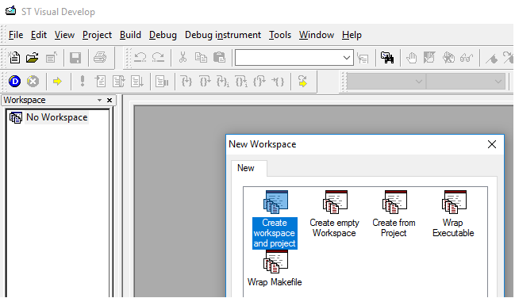Image resolution: width=515 pixels, height=298 pixels.
Task: Select the Create workspace and project icon
Action: tap(275, 220)
